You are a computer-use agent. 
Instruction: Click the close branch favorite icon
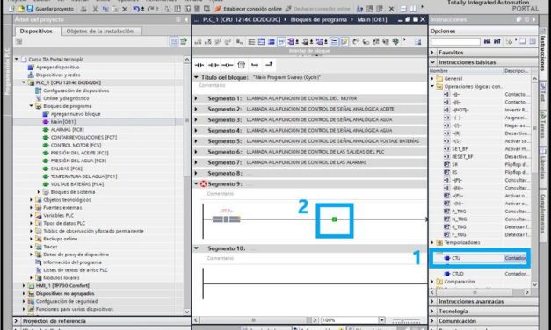click(x=269, y=65)
